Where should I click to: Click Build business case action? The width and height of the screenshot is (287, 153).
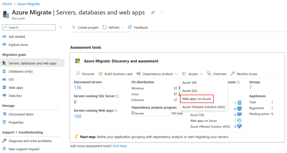point(115,74)
